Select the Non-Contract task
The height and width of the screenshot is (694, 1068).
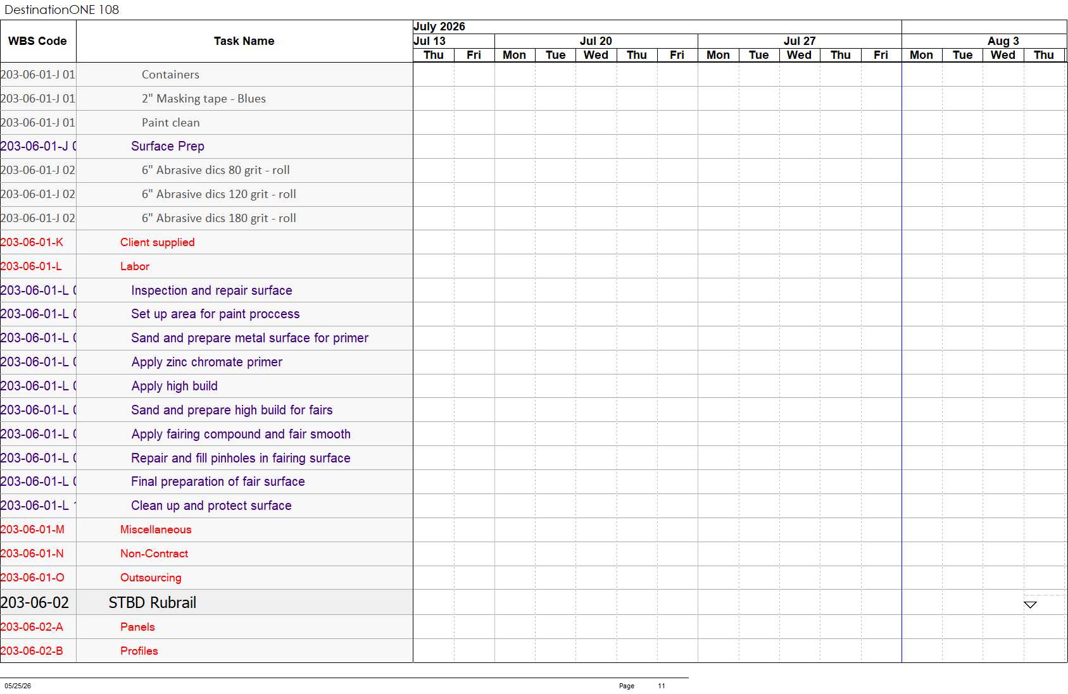pos(154,554)
